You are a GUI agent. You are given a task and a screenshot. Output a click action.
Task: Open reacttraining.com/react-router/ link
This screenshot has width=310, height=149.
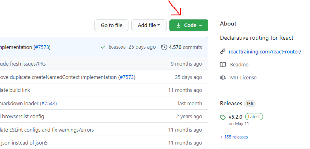click(265, 52)
